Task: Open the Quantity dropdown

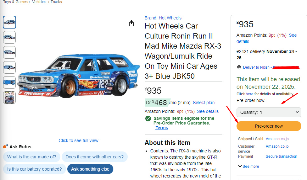Action: coord(269,112)
